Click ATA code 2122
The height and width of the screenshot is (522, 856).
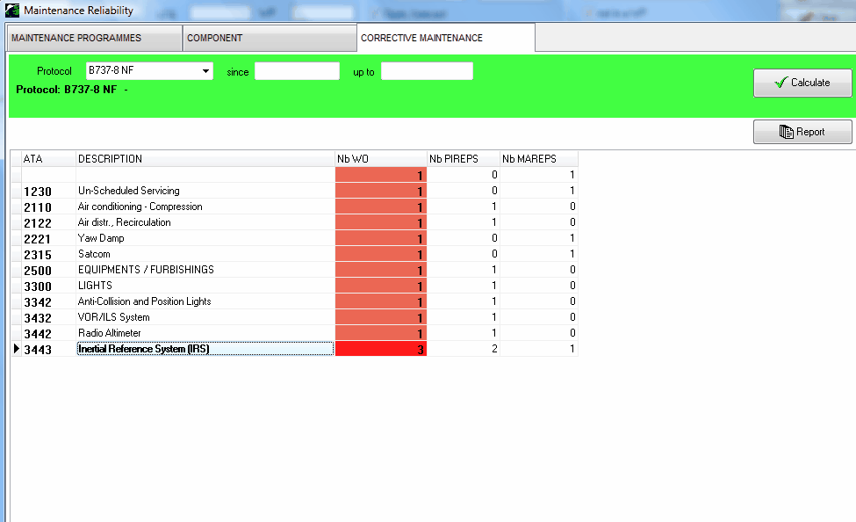[38, 223]
